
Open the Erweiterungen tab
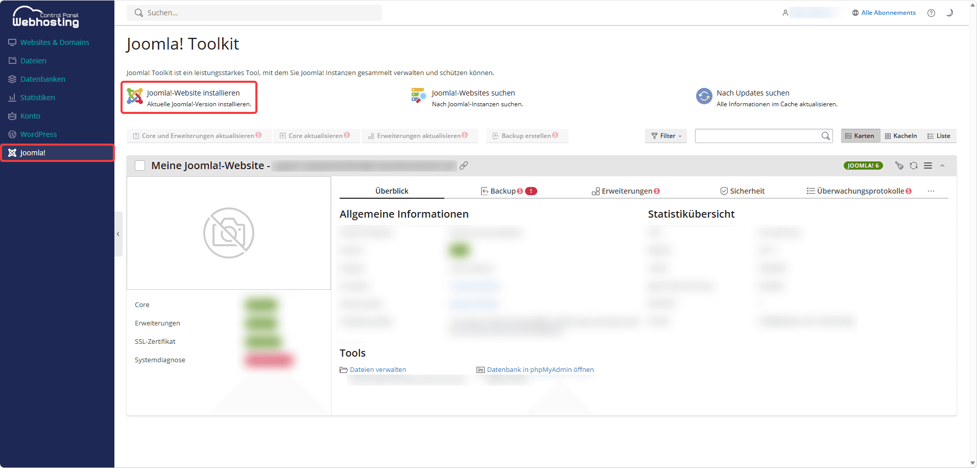[x=626, y=191]
